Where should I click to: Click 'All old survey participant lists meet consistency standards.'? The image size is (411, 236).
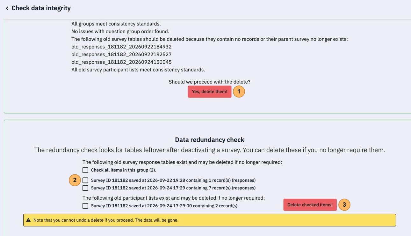(x=138, y=70)
